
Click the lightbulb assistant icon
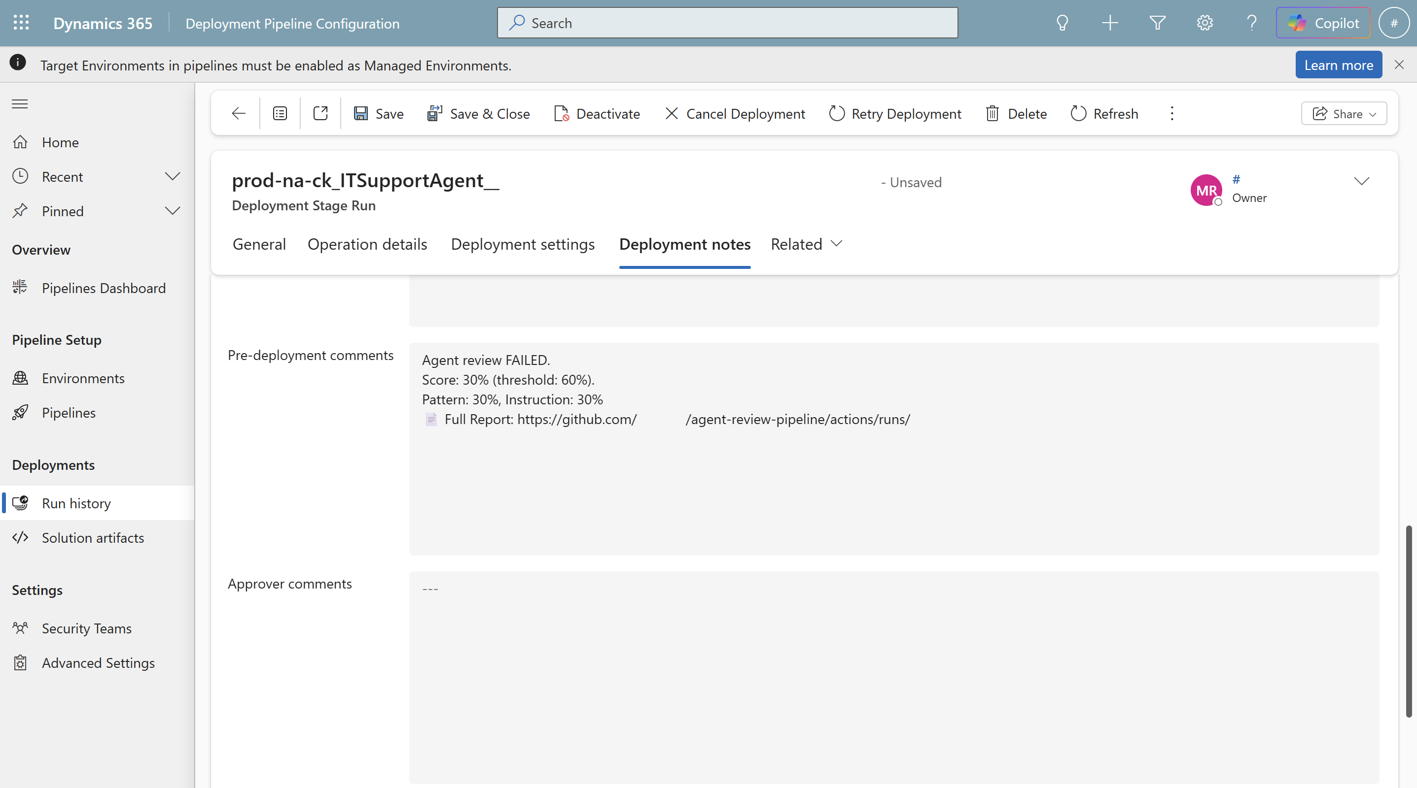[1062, 23]
